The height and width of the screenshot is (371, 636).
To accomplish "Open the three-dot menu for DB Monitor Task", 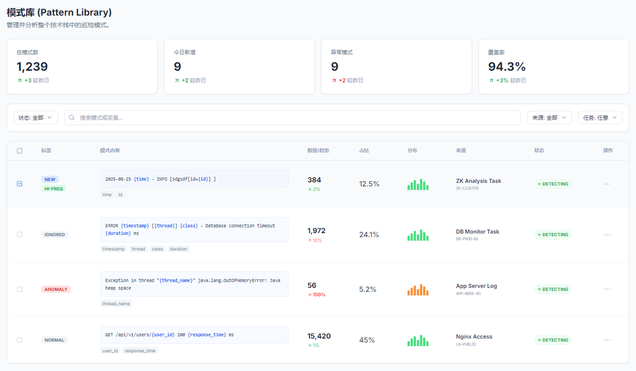I will coord(607,234).
